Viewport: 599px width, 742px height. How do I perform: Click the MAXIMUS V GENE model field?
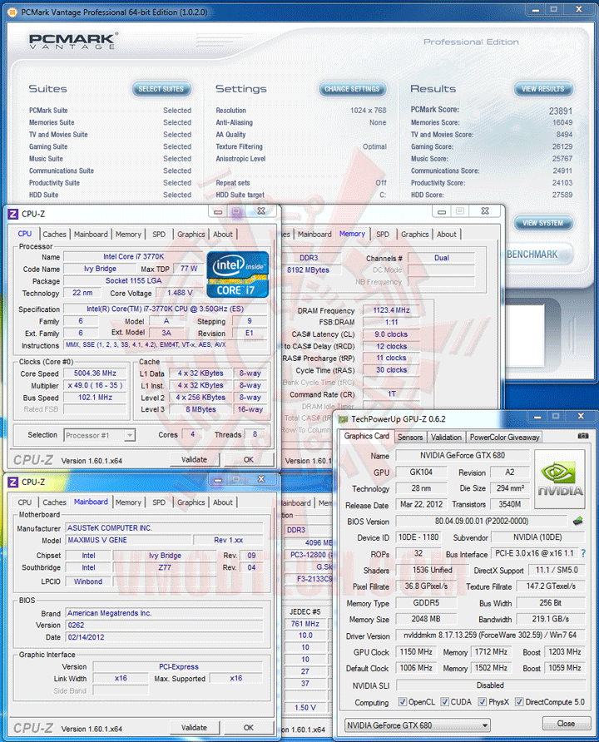pyautogui.click(x=129, y=540)
